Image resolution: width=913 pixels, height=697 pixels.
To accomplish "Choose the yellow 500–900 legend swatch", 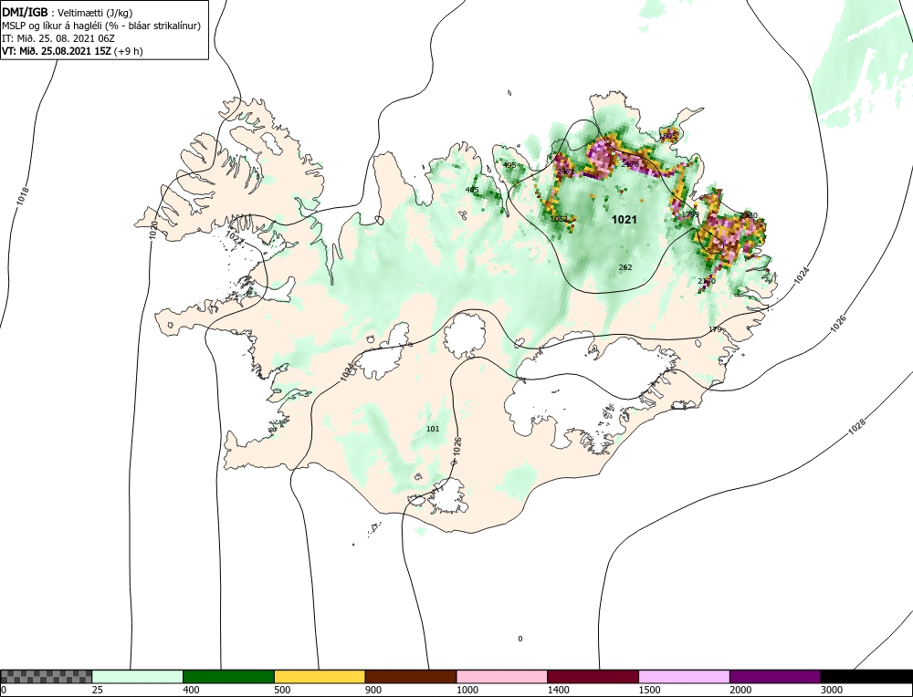I will click(320, 676).
